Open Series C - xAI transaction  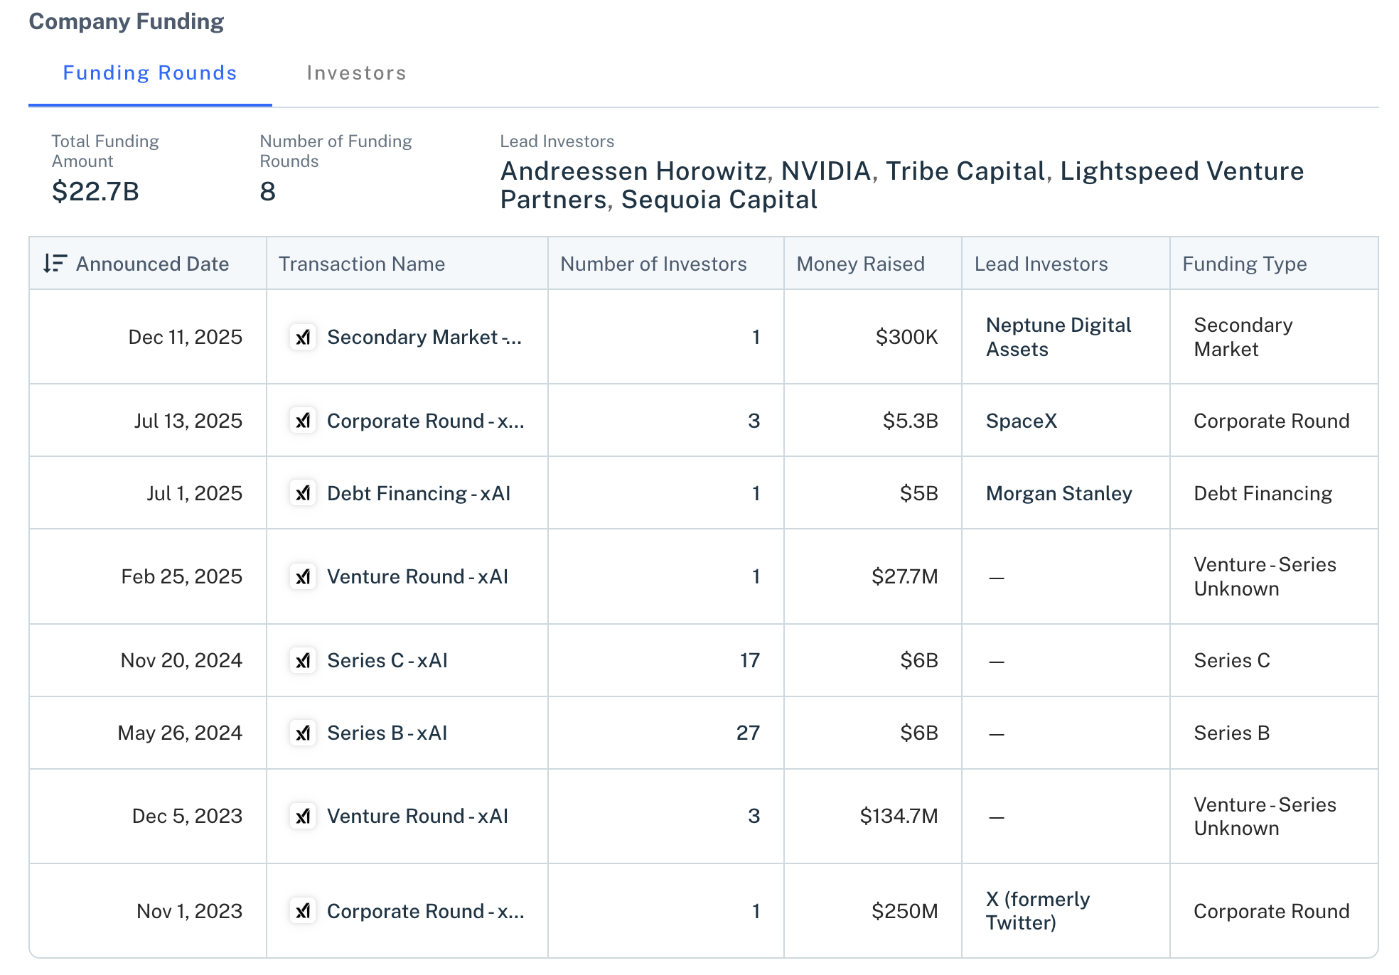pyautogui.click(x=387, y=660)
